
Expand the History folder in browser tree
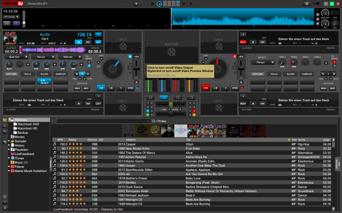[9, 145]
